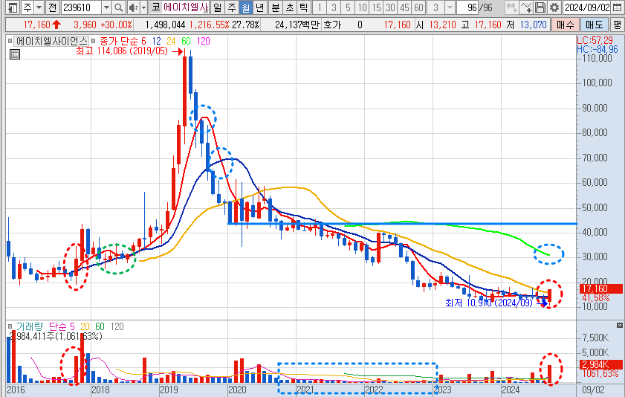Open the dropdown beside the interval value 3

coord(450,7)
